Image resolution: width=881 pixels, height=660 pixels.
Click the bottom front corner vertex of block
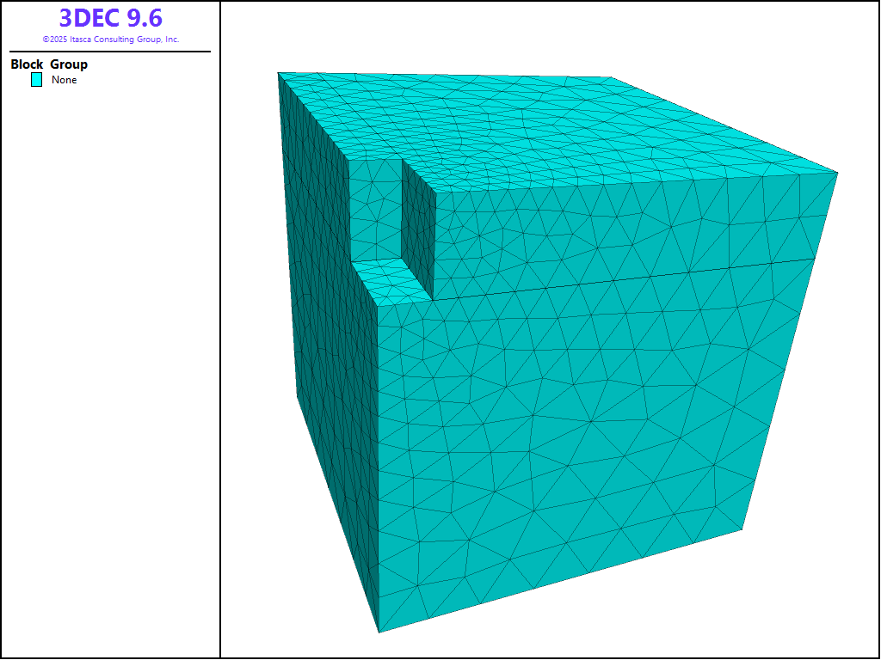coord(379,632)
